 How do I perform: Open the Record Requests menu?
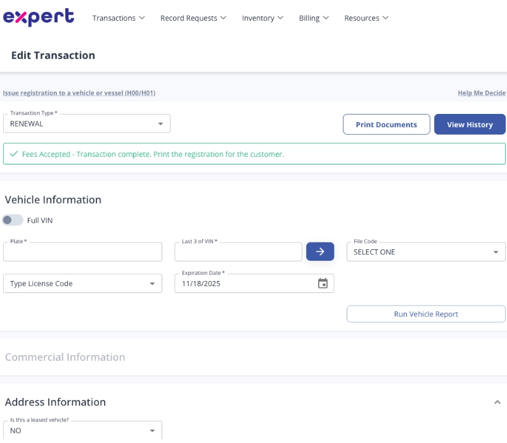coord(193,18)
